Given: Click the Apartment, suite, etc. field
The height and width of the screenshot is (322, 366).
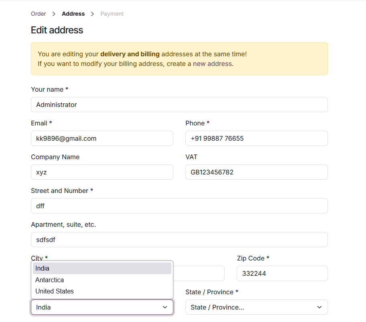Looking at the screenshot, I should click(179, 240).
